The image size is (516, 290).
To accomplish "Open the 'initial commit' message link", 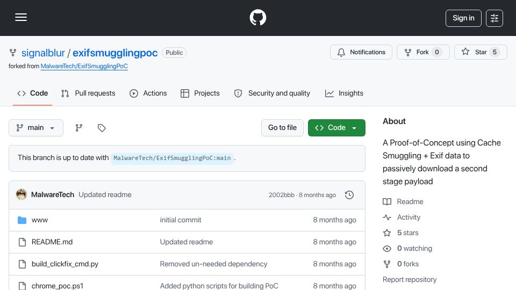I will coord(181,220).
